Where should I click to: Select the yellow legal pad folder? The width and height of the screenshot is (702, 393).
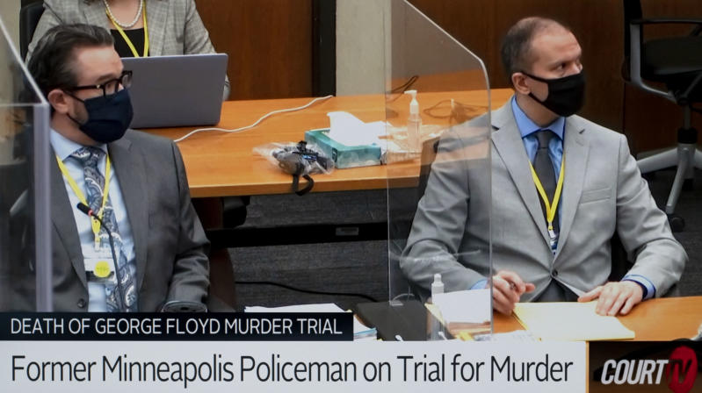pos(572,321)
